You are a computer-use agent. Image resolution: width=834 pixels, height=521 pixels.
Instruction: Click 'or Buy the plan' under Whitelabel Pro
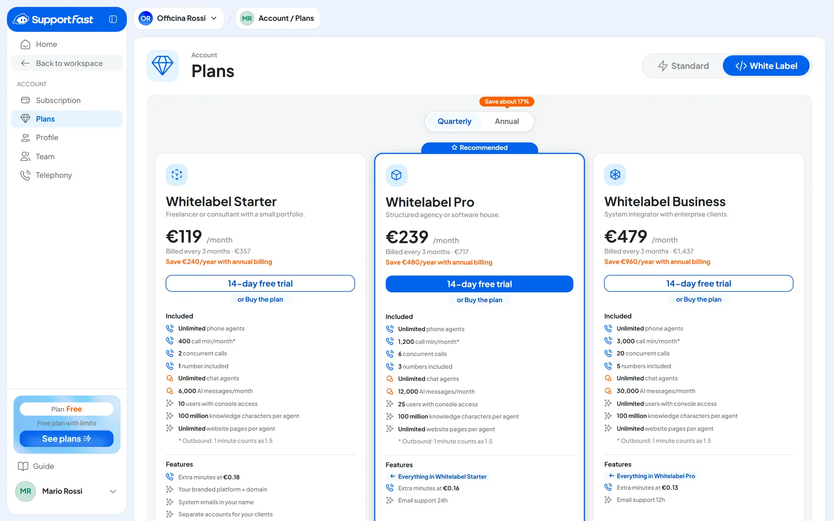(x=480, y=300)
